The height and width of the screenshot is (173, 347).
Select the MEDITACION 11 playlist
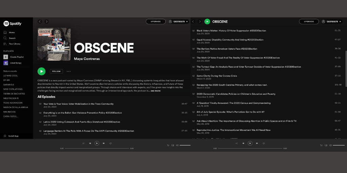11,98
